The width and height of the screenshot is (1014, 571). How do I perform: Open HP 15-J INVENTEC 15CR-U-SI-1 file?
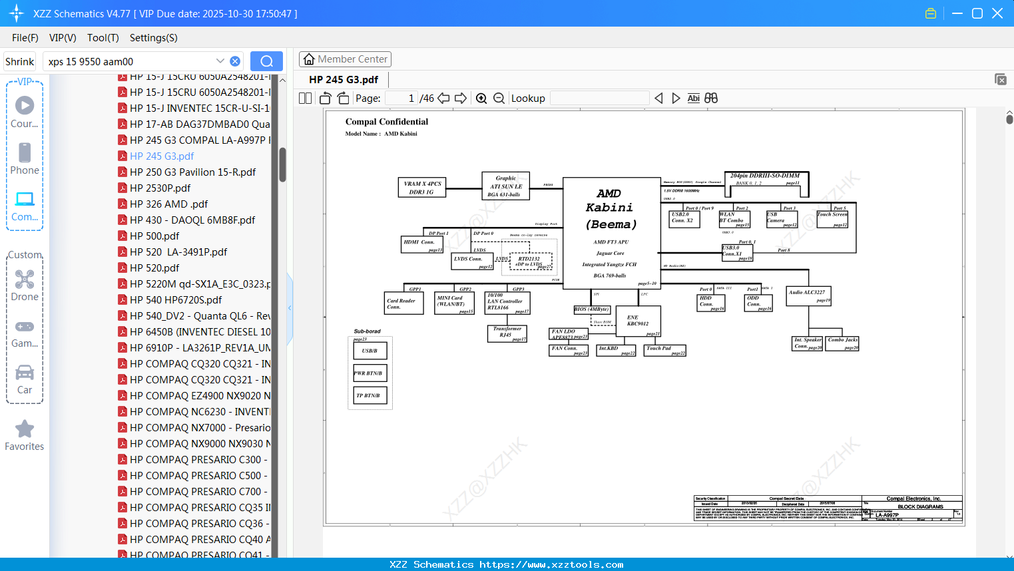(194, 108)
